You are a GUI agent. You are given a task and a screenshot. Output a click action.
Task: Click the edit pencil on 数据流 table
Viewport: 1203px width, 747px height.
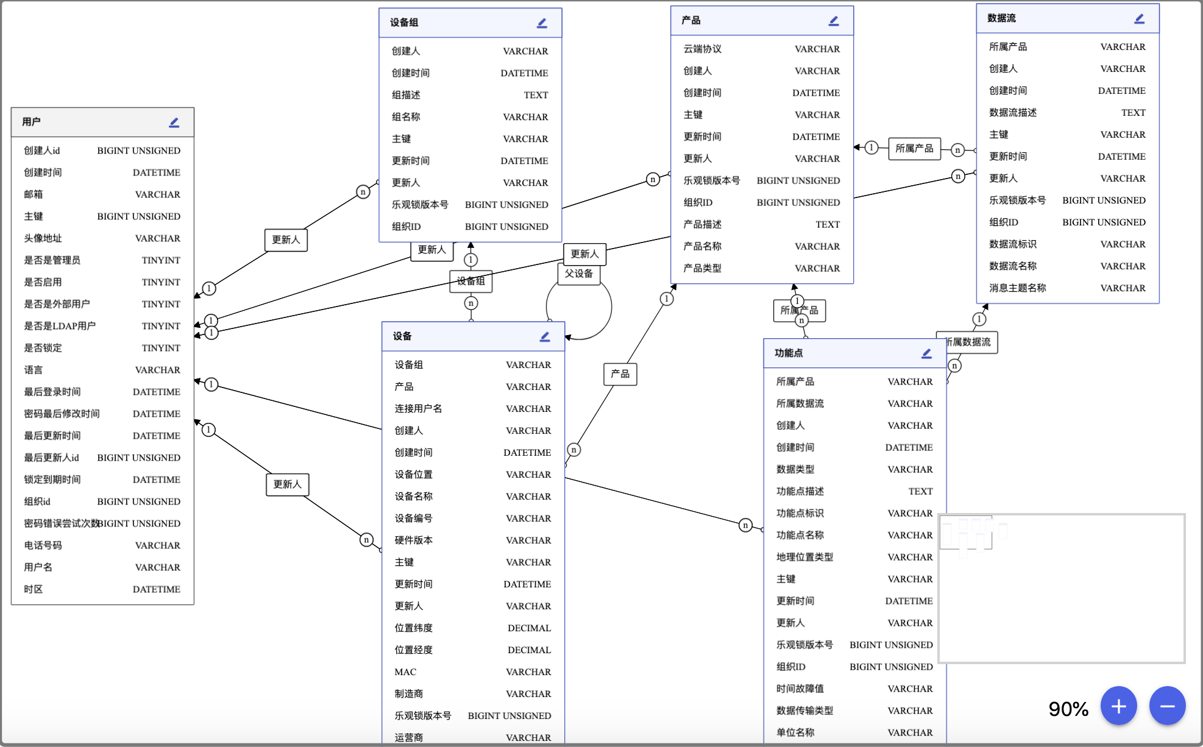point(1139,19)
